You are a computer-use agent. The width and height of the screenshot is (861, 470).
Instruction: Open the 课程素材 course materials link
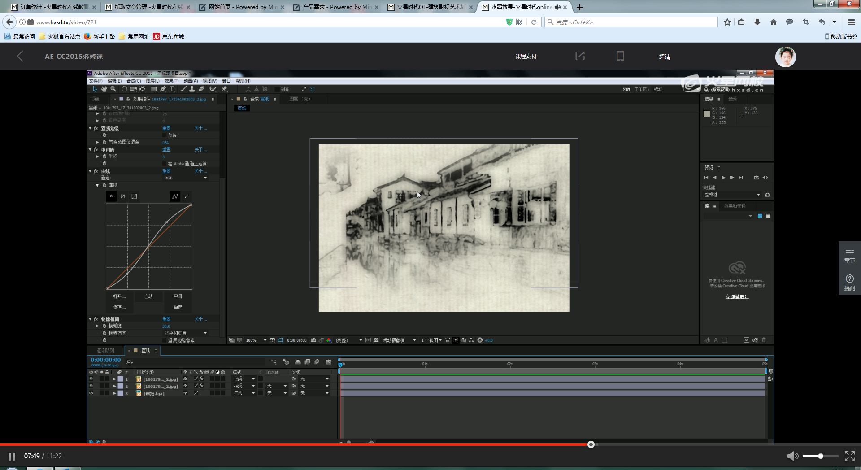[x=526, y=57]
